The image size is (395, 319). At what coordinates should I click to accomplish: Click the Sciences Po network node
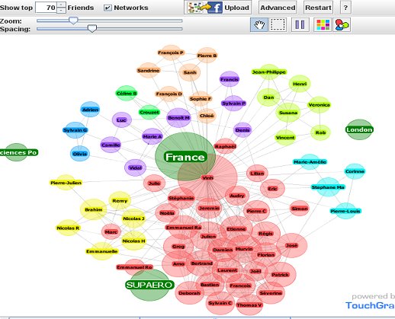pyautogui.click(x=18, y=152)
